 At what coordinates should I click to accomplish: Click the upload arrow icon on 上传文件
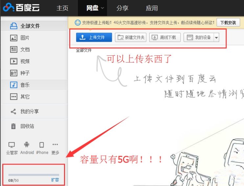coord(82,37)
